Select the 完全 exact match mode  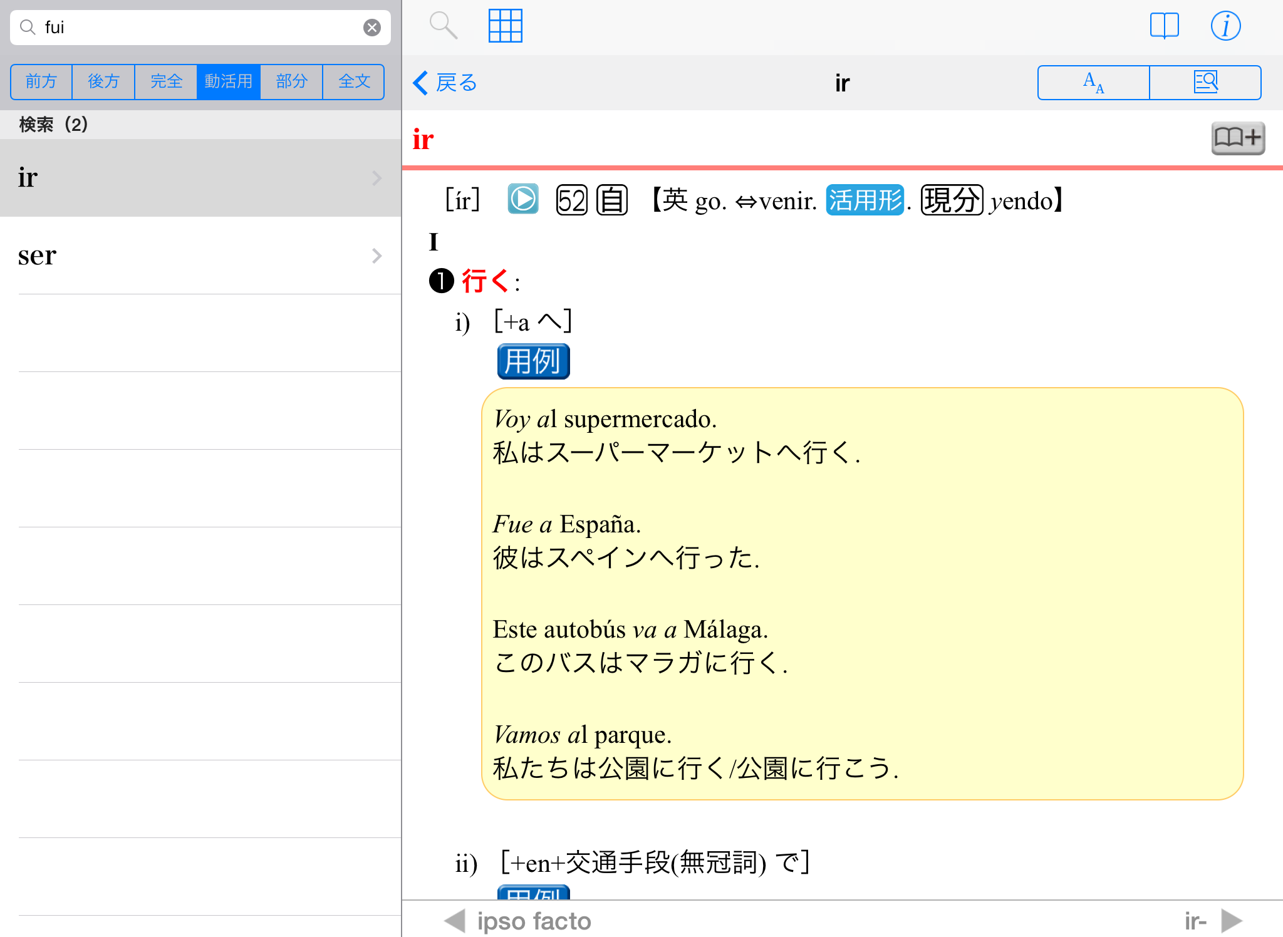[166, 81]
